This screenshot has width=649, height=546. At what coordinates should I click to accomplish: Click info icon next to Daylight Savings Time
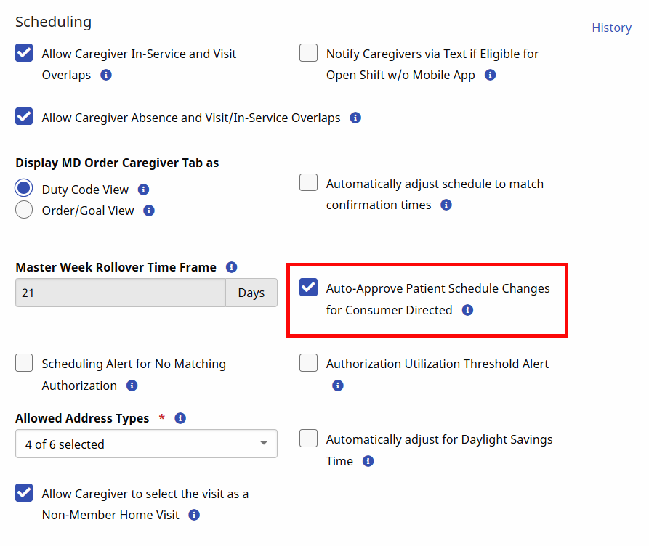point(368,461)
